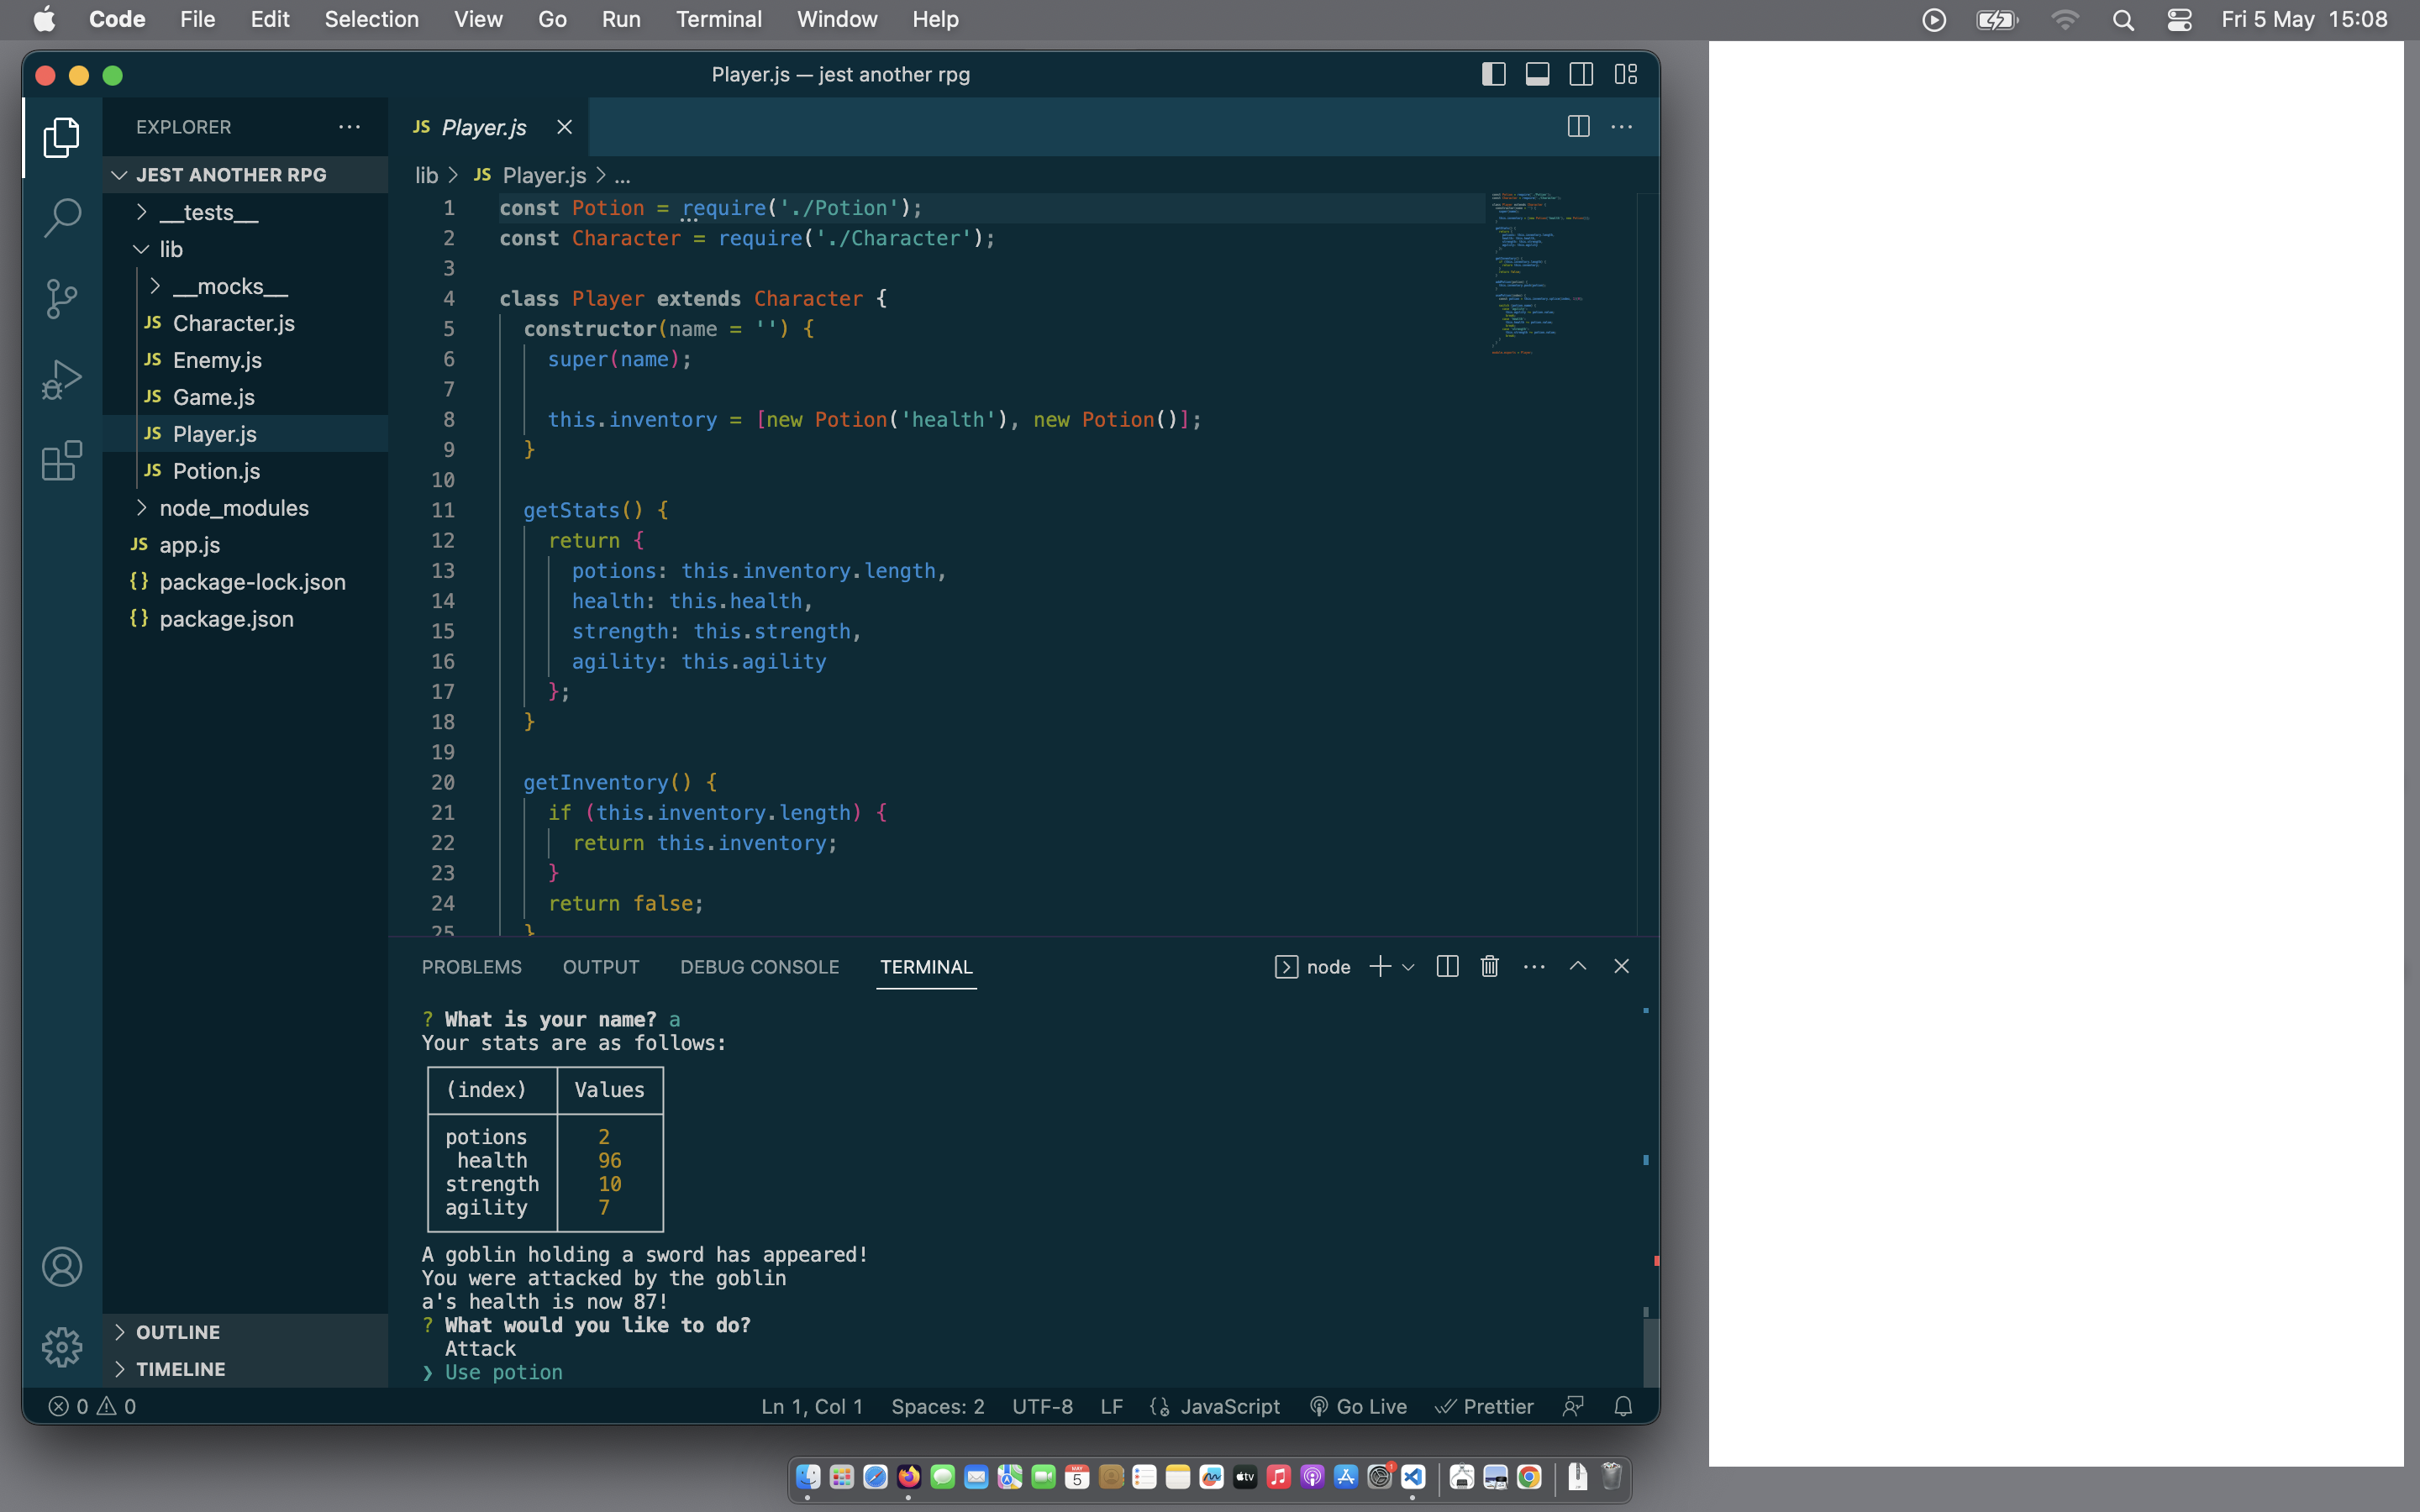The height and width of the screenshot is (1512, 2420).
Task: Change UTF-8 encoding
Action: pyautogui.click(x=1042, y=1406)
